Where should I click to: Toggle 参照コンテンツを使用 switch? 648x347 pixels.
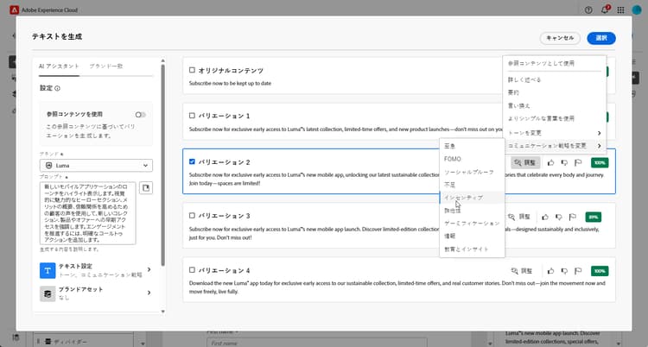coord(141,115)
